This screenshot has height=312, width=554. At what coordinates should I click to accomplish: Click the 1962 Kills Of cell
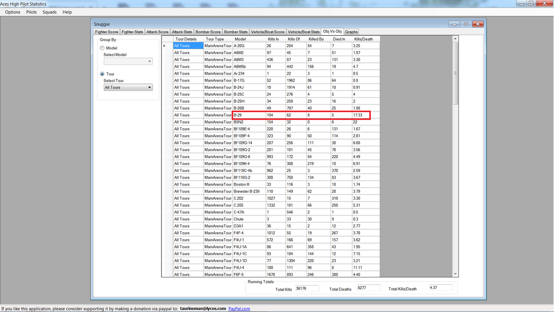(296, 80)
